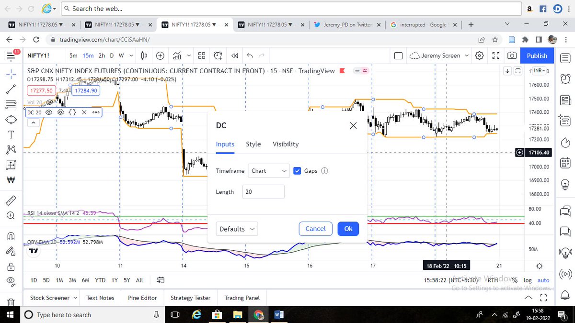This screenshot has height=323, width=575.
Task: Open the NIFTY1! symbol search
Action: (38, 56)
